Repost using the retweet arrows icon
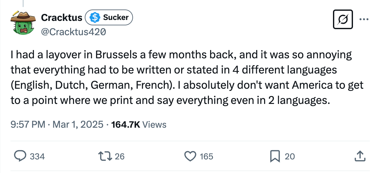The image size is (379, 173). tap(106, 156)
